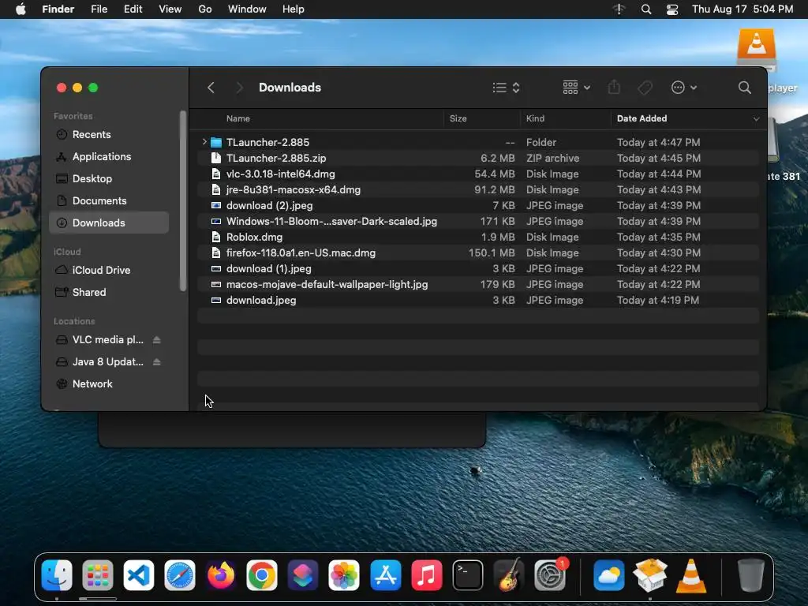Screen dimensions: 808x606
Task: Select iCloud Drive in the sidebar
Action: coord(109,270)
